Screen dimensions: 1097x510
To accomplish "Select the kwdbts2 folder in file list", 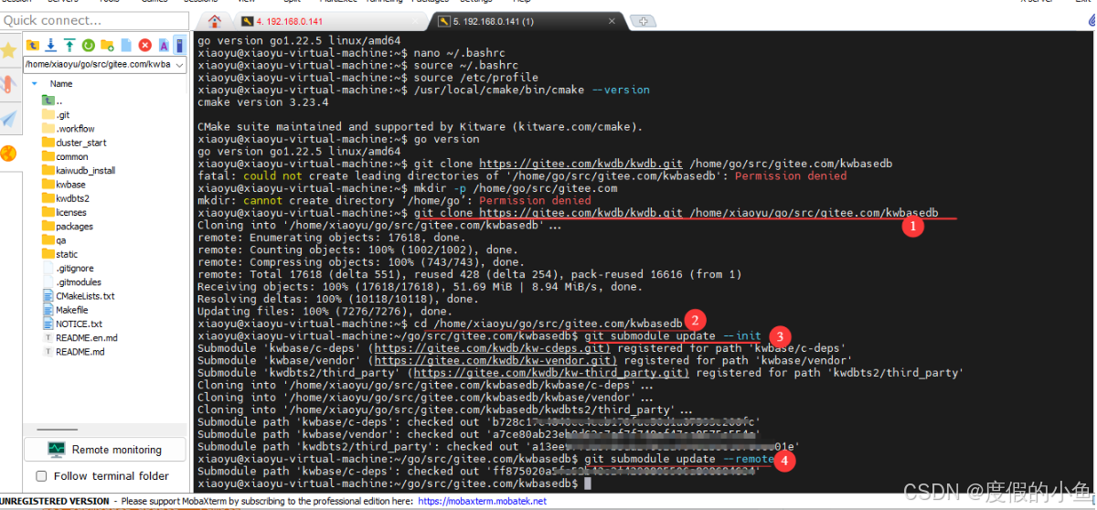I will pyautogui.click(x=72, y=198).
